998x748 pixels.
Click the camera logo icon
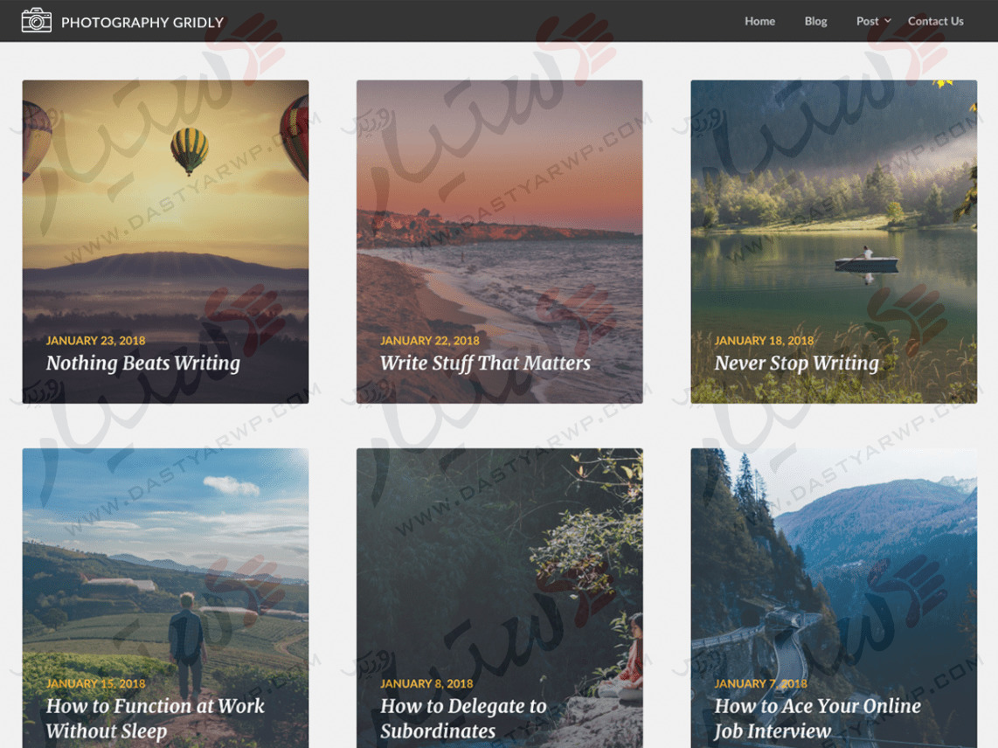pyautogui.click(x=37, y=21)
